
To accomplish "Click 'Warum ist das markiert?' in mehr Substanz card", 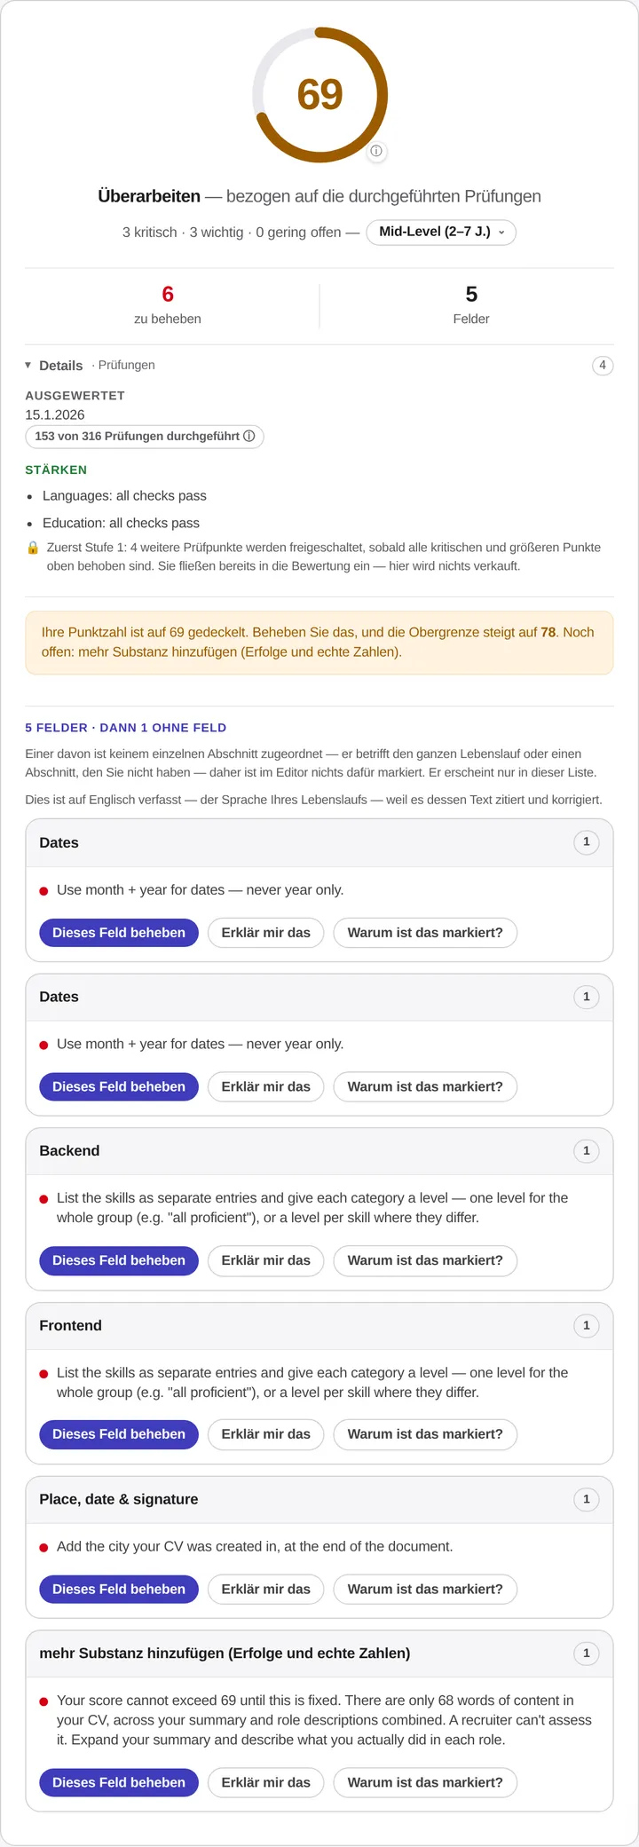I will click(425, 1782).
